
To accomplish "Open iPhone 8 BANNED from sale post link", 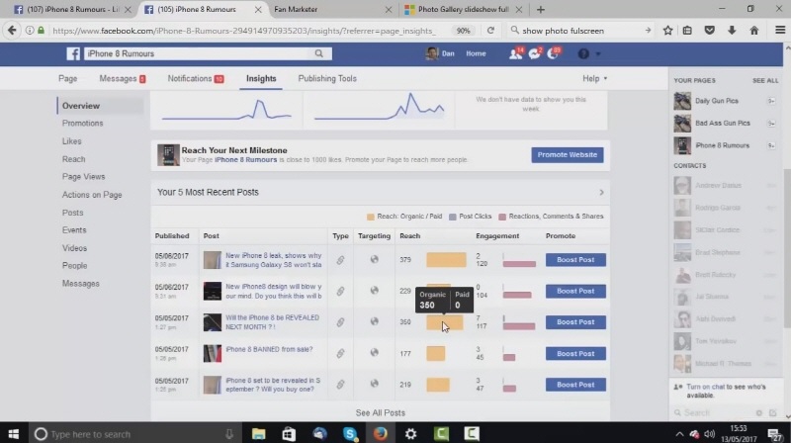I will click(269, 349).
